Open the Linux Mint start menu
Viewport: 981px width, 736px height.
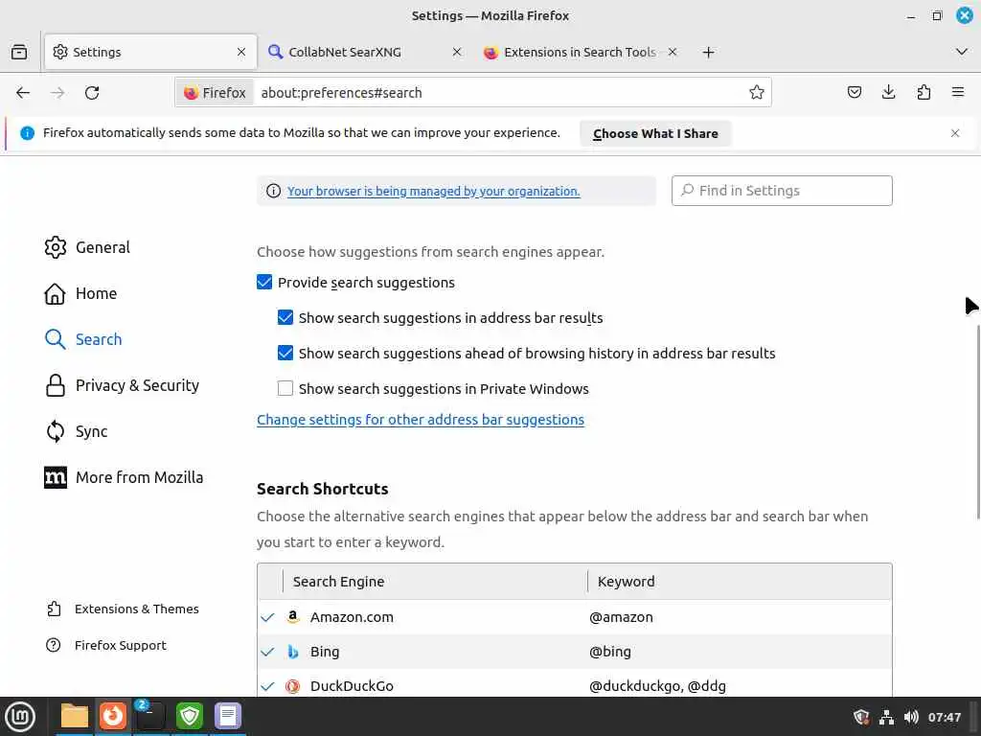click(x=20, y=716)
